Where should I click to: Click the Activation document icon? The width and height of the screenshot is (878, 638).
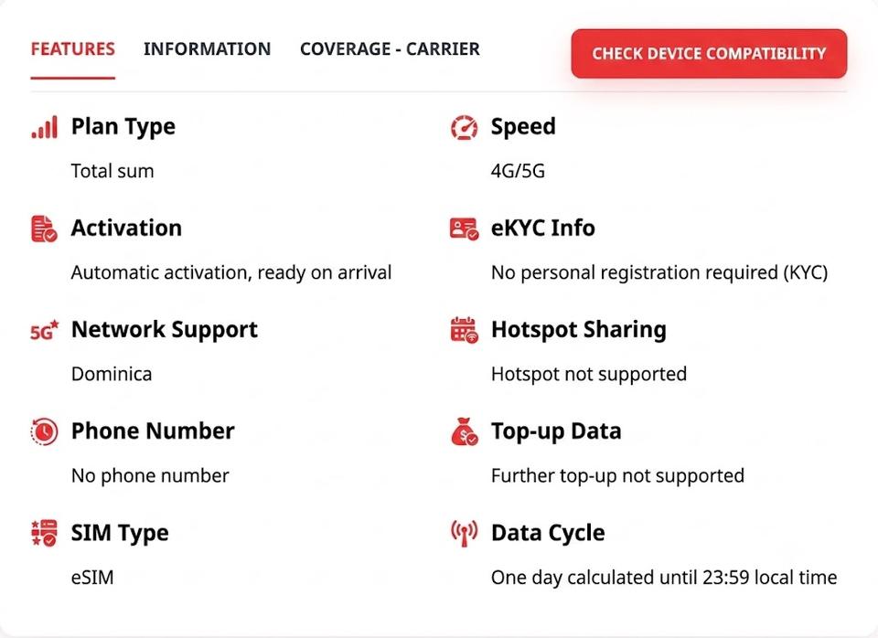coord(44,229)
